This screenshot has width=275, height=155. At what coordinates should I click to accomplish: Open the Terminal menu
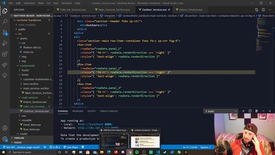pos(67,3)
